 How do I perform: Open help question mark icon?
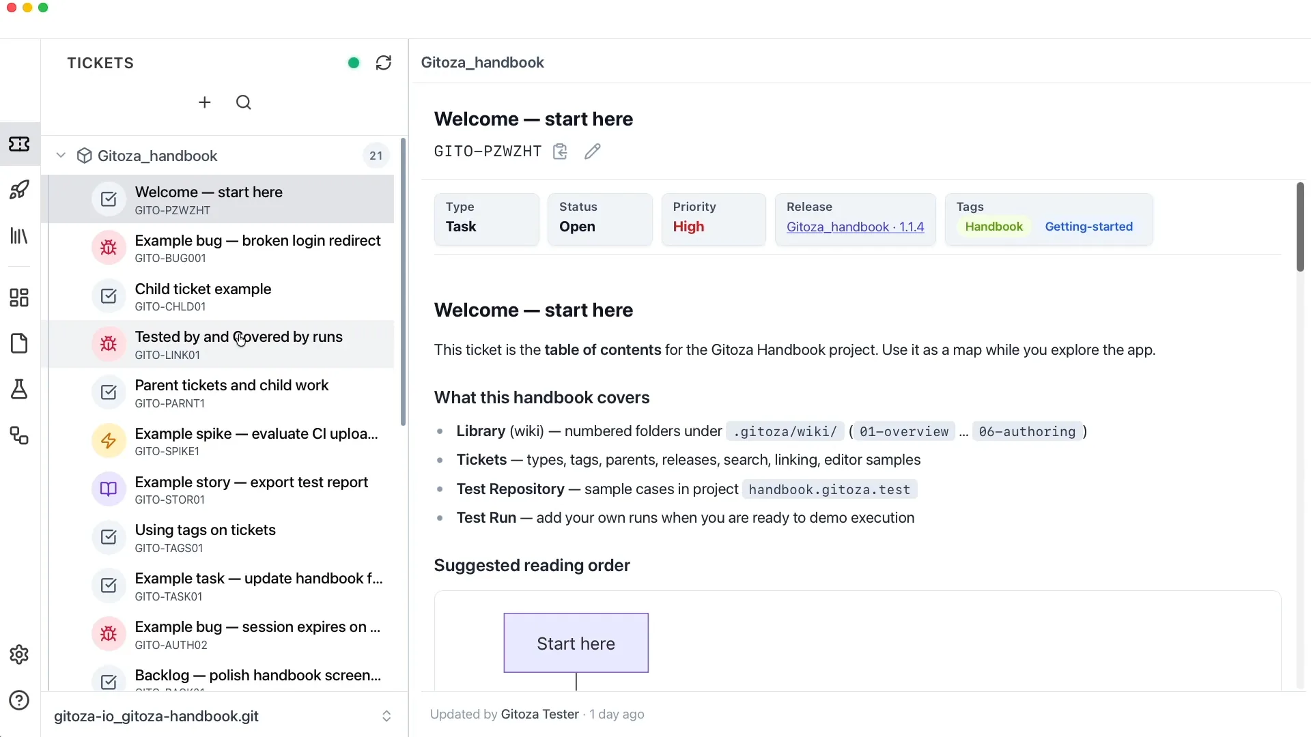[19, 701]
